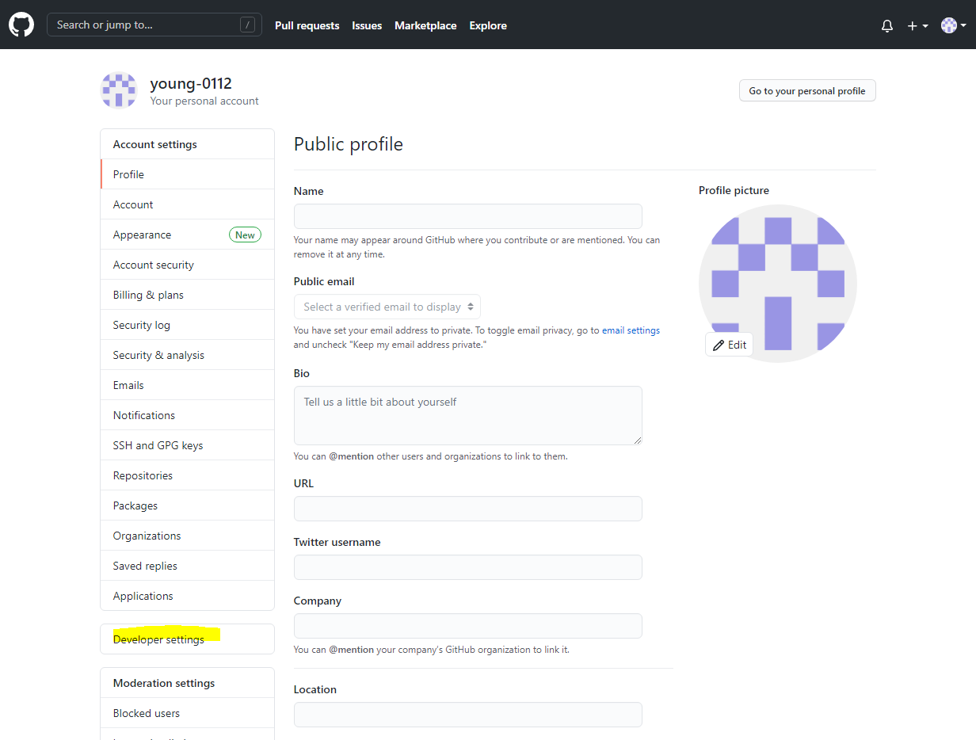Click the slash shortcut icon in search
Viewport: 976px width, 740px height.
pos(247,25)
